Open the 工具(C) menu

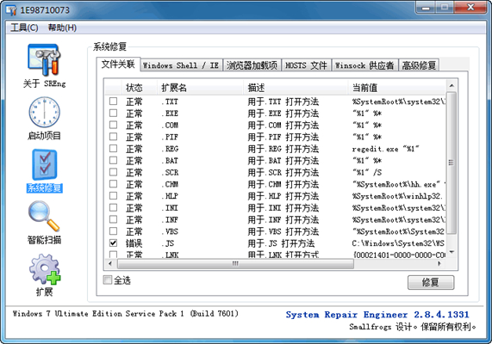tap(24, 28)
